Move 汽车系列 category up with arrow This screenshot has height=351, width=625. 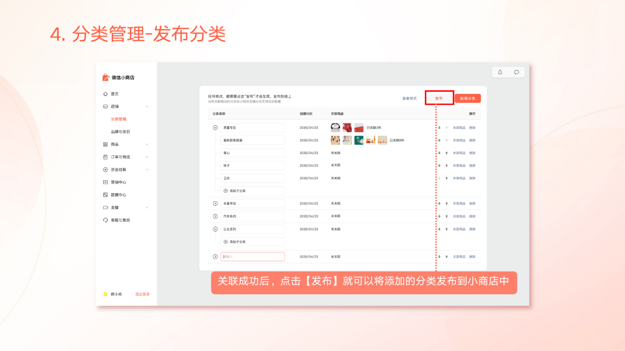click(x=446, y=216)
